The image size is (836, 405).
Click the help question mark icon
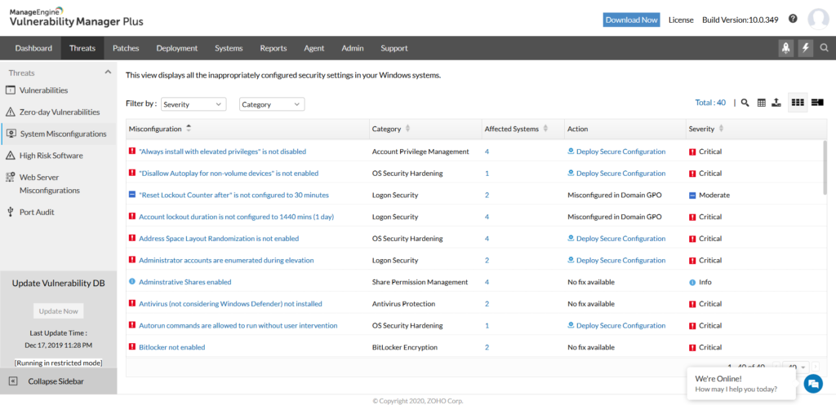(792, 19)
